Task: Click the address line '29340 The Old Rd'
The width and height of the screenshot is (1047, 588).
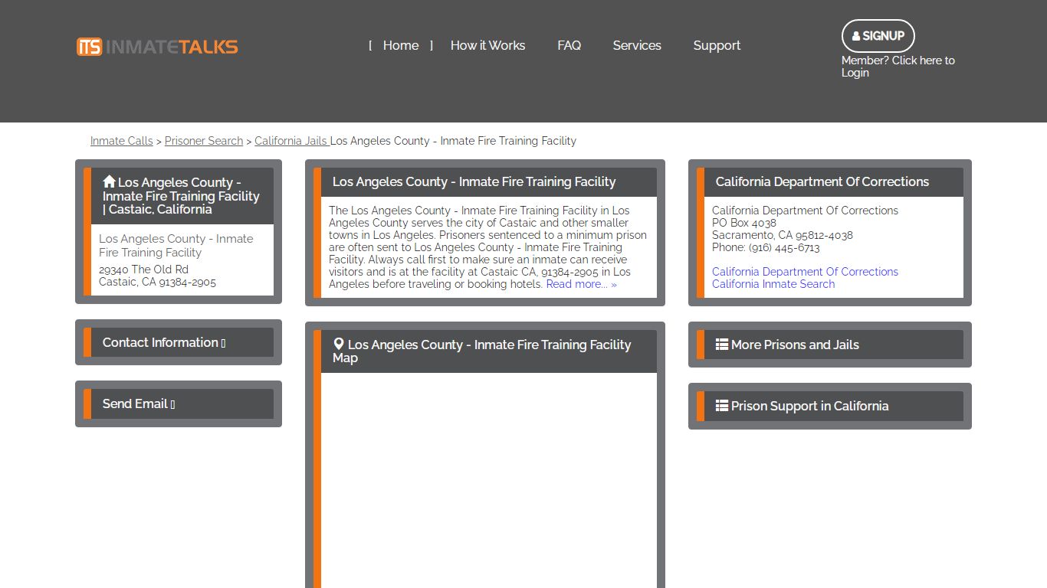Action: click(143, 269)
